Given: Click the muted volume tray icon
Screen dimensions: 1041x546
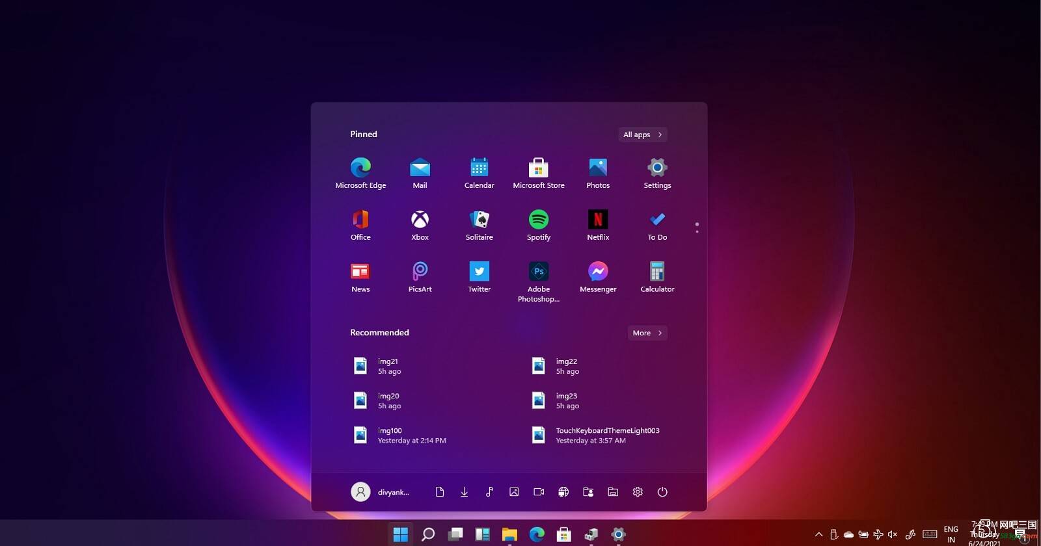Looking at the screenshot, I should (x=893, y=534).
